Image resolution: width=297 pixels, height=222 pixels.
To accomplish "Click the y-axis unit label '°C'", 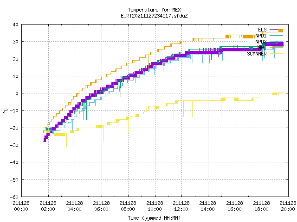I will pos(6,111).
